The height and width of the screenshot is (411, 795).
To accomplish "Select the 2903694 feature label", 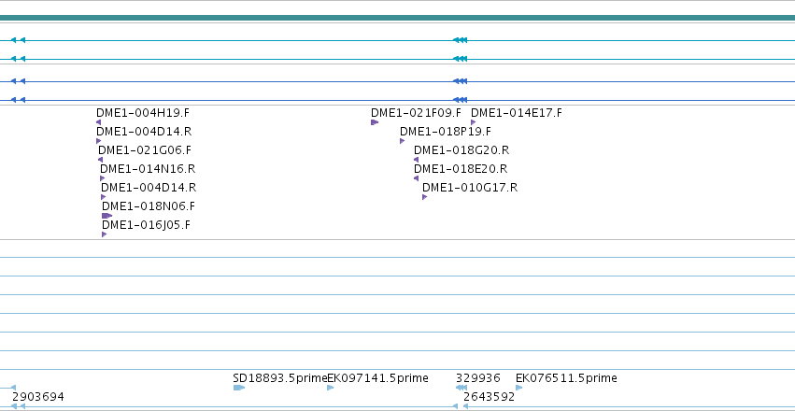I will tap(38, 397).
